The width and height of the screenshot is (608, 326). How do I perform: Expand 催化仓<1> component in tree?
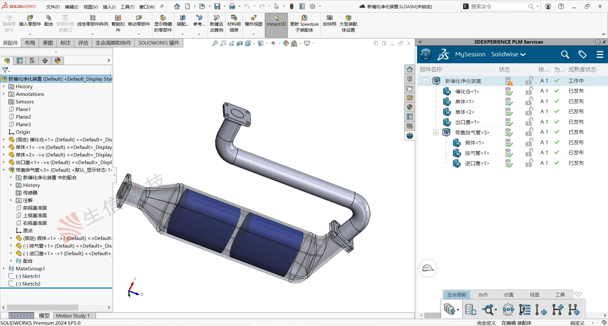[x=4, y=139]
